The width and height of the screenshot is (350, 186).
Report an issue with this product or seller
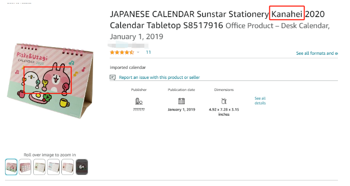coord(159,77)
